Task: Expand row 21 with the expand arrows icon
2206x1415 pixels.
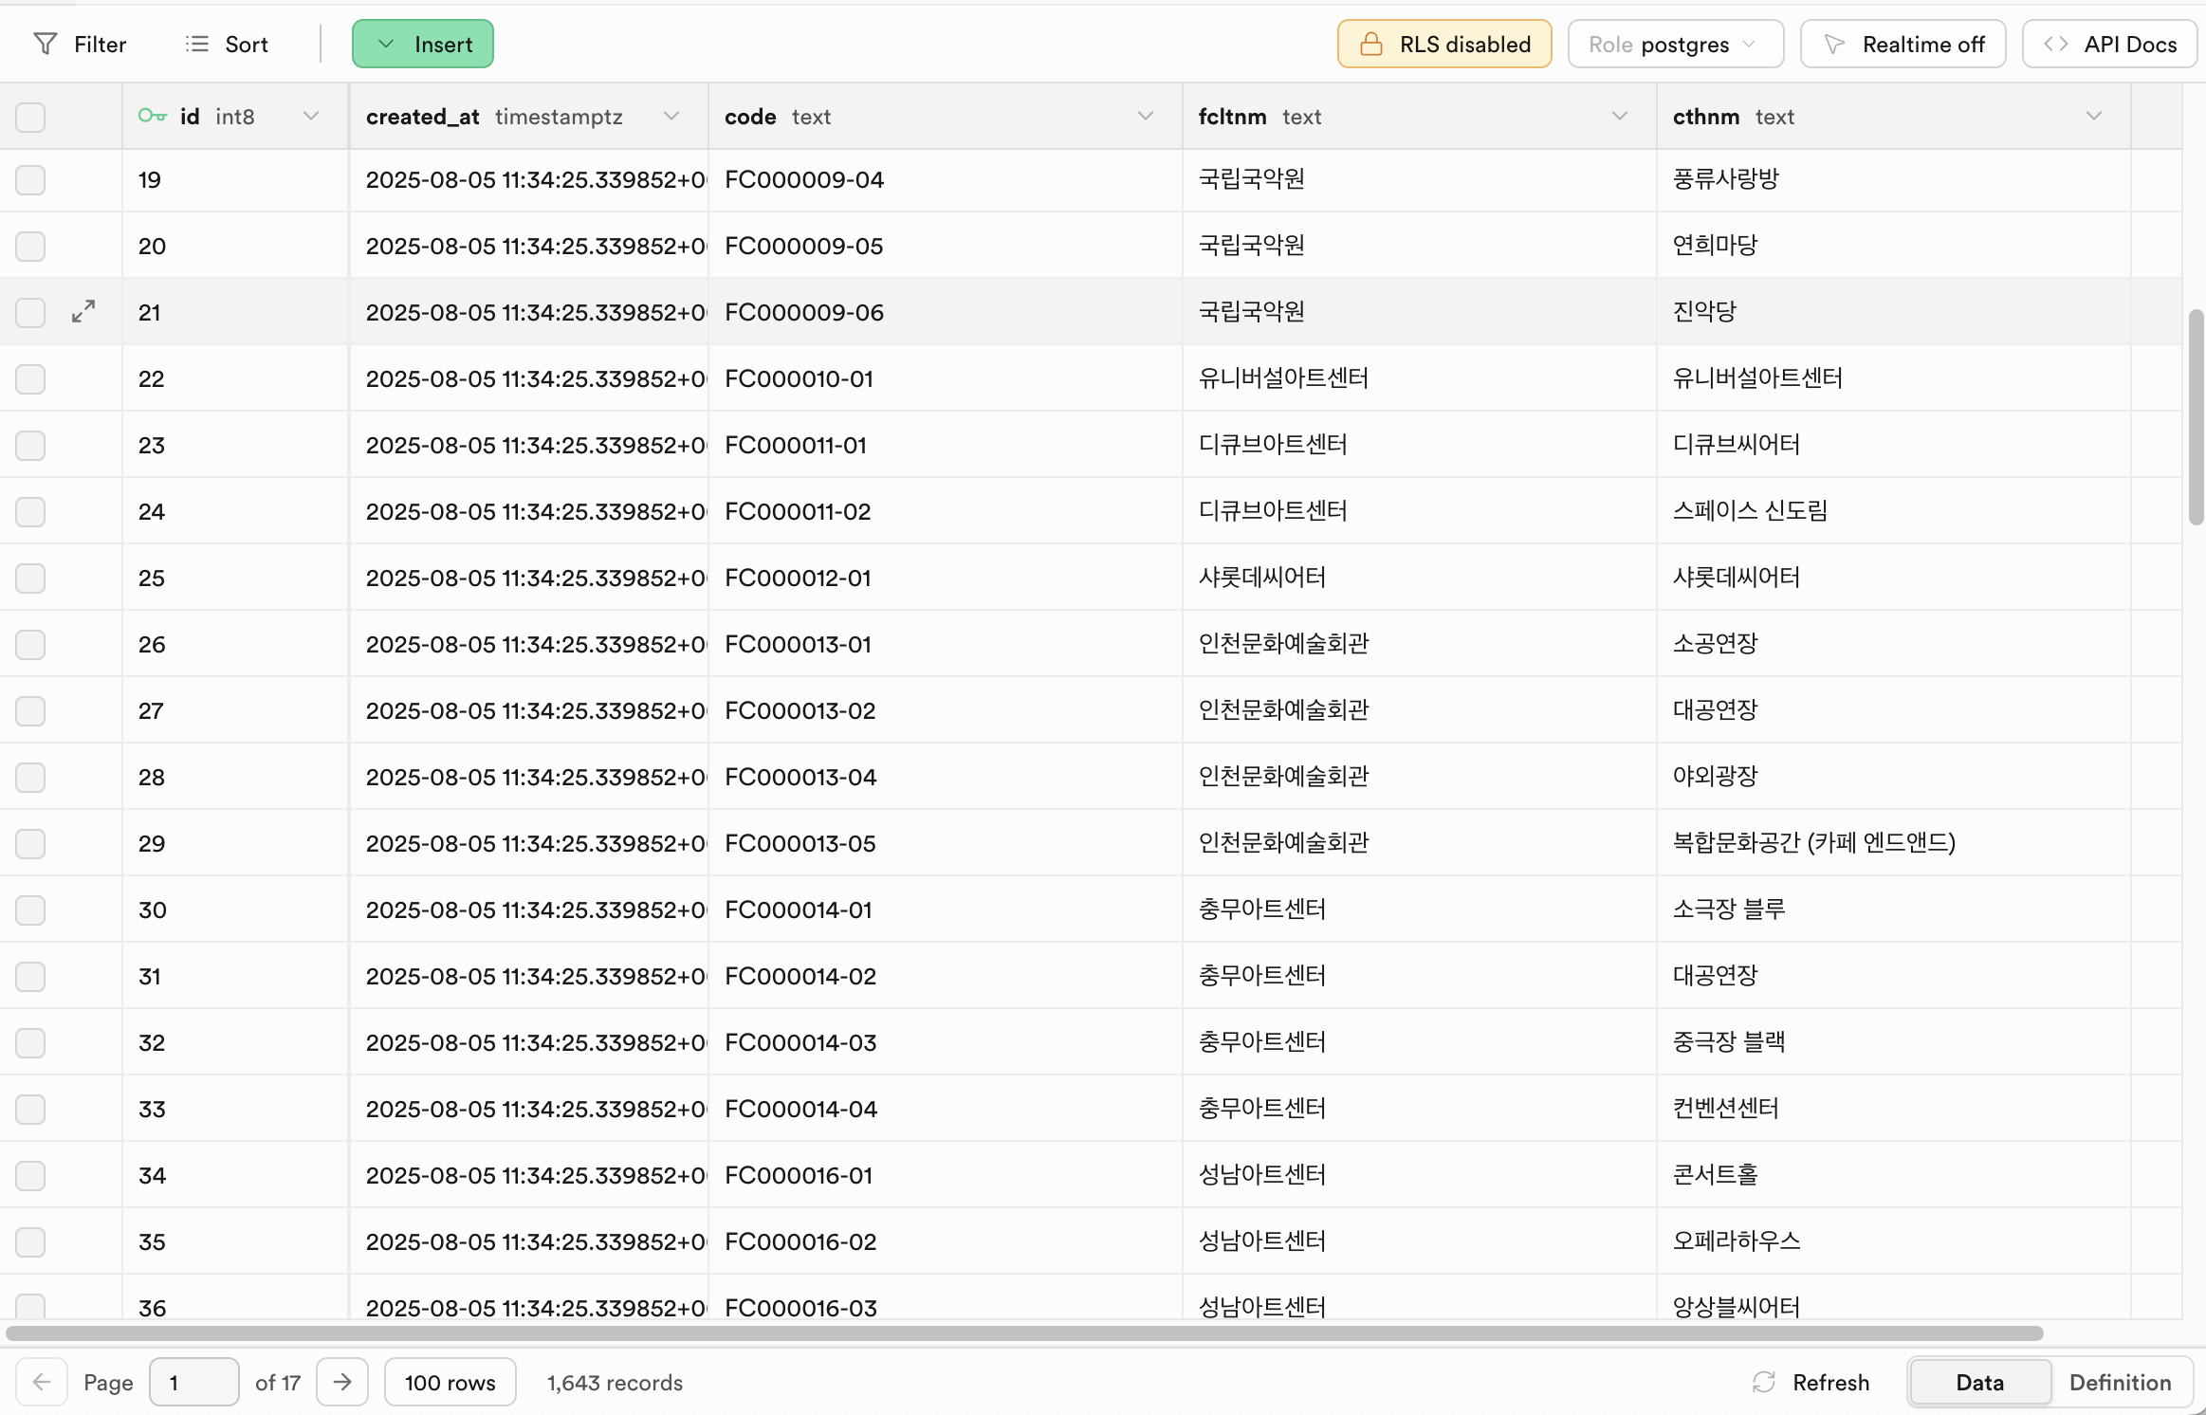Action: [x=83, y=311]
